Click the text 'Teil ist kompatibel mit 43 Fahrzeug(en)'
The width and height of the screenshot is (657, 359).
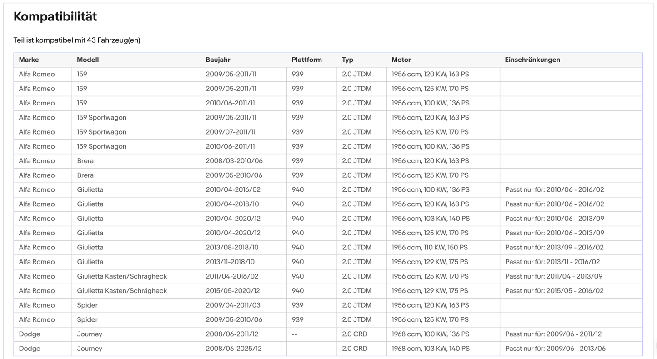(77, 40)
